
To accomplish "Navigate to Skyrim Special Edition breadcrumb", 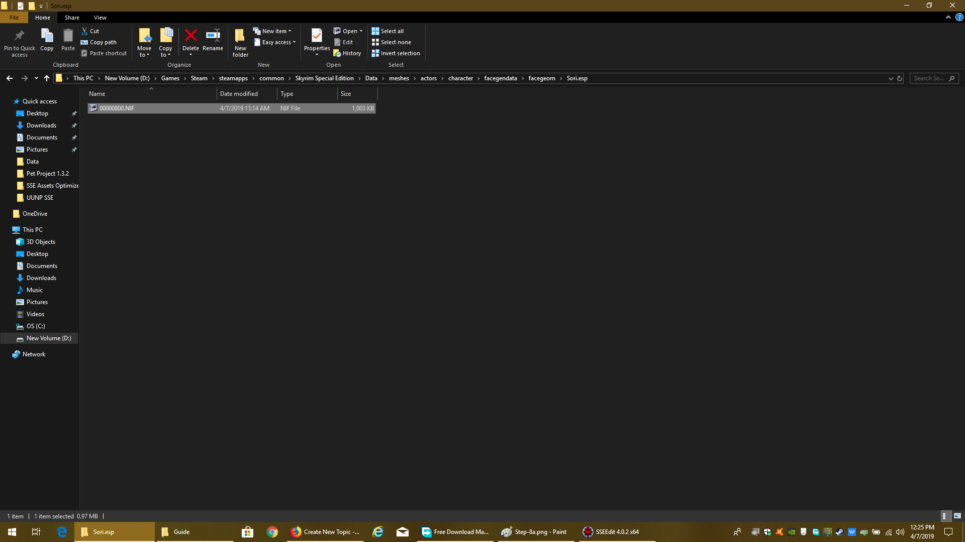I will point(324,78).
